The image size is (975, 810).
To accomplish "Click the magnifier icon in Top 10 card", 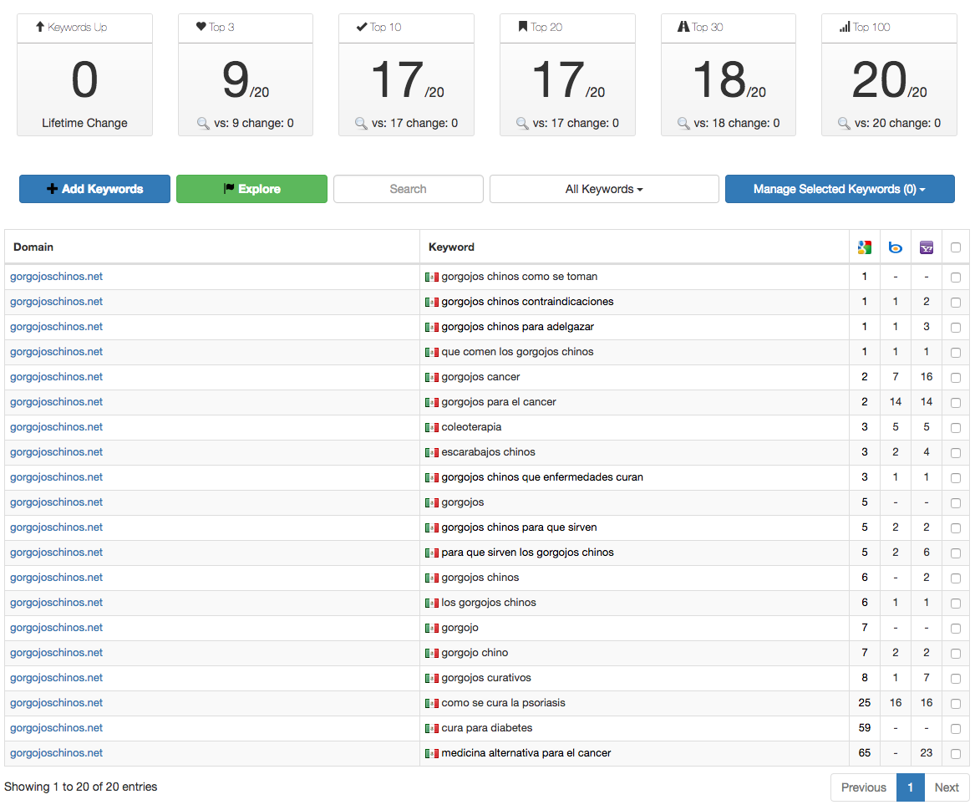I will (x=361, y=123).
